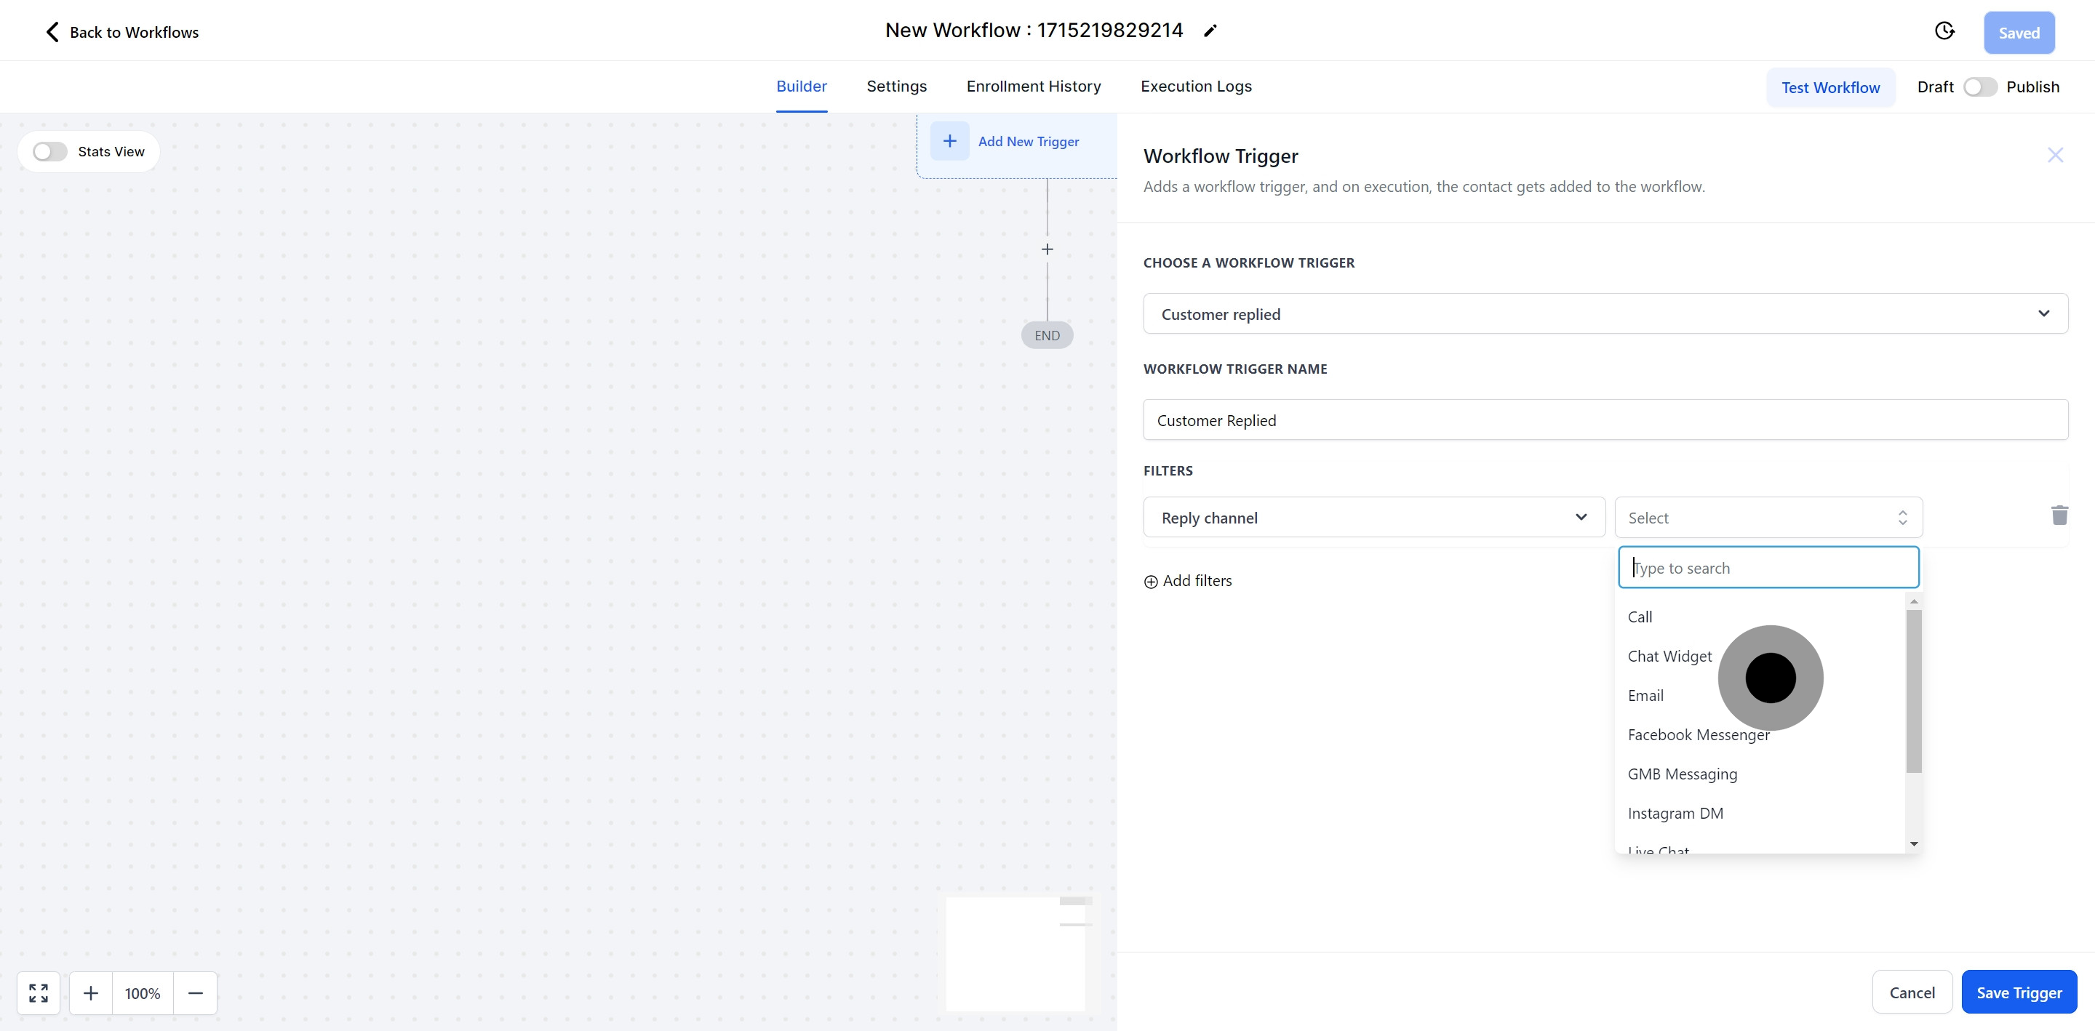Click the back arrow to Workflows

52,32
